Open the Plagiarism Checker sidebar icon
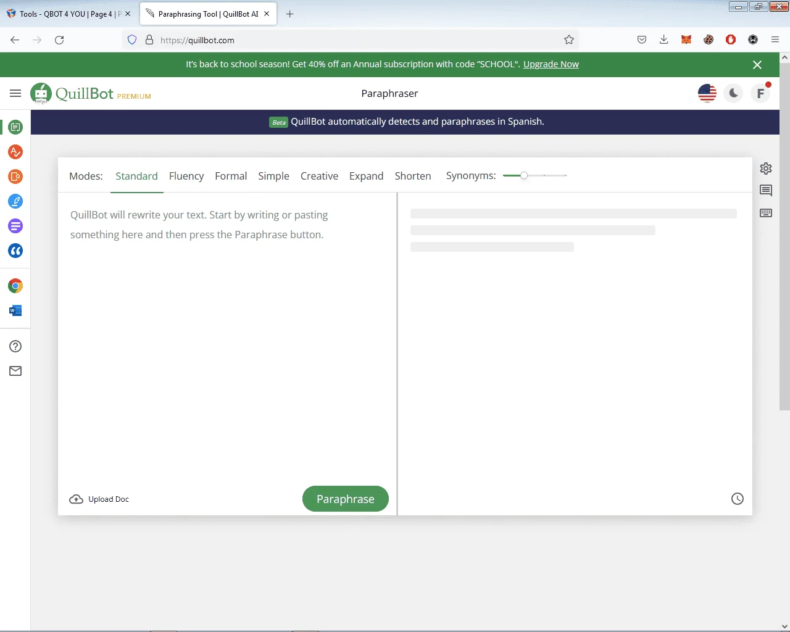This screenshot has height=632, width=790. (15, 177)
